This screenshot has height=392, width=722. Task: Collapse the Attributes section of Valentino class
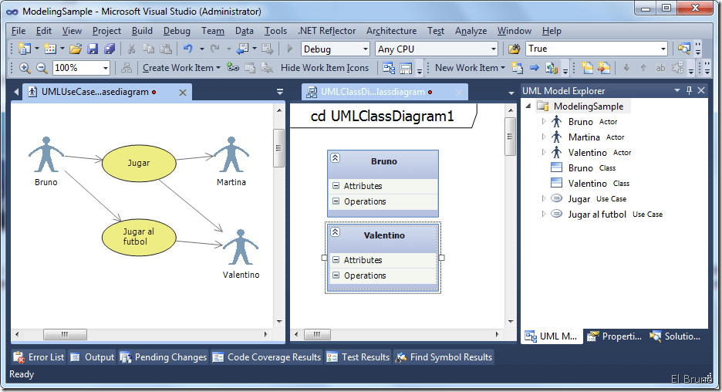[x=336, y=260]
